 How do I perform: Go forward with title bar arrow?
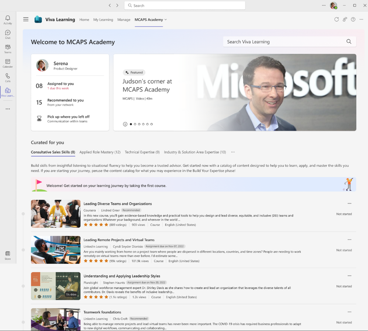pyautogui.click(x=118, y=6)
